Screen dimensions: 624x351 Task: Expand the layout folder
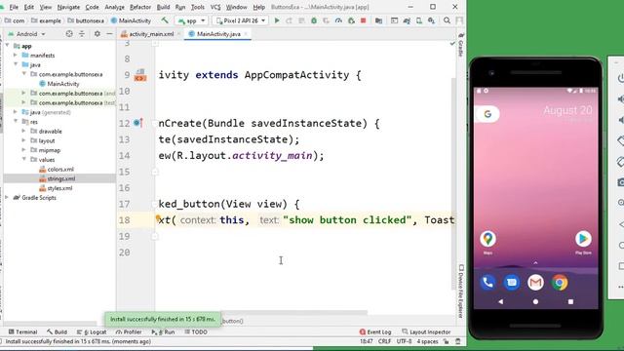tap(23, 140)
